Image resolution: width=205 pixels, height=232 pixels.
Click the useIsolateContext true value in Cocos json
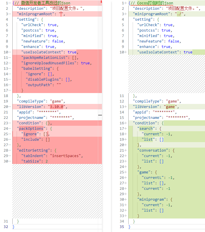click(x=188, y=52)
